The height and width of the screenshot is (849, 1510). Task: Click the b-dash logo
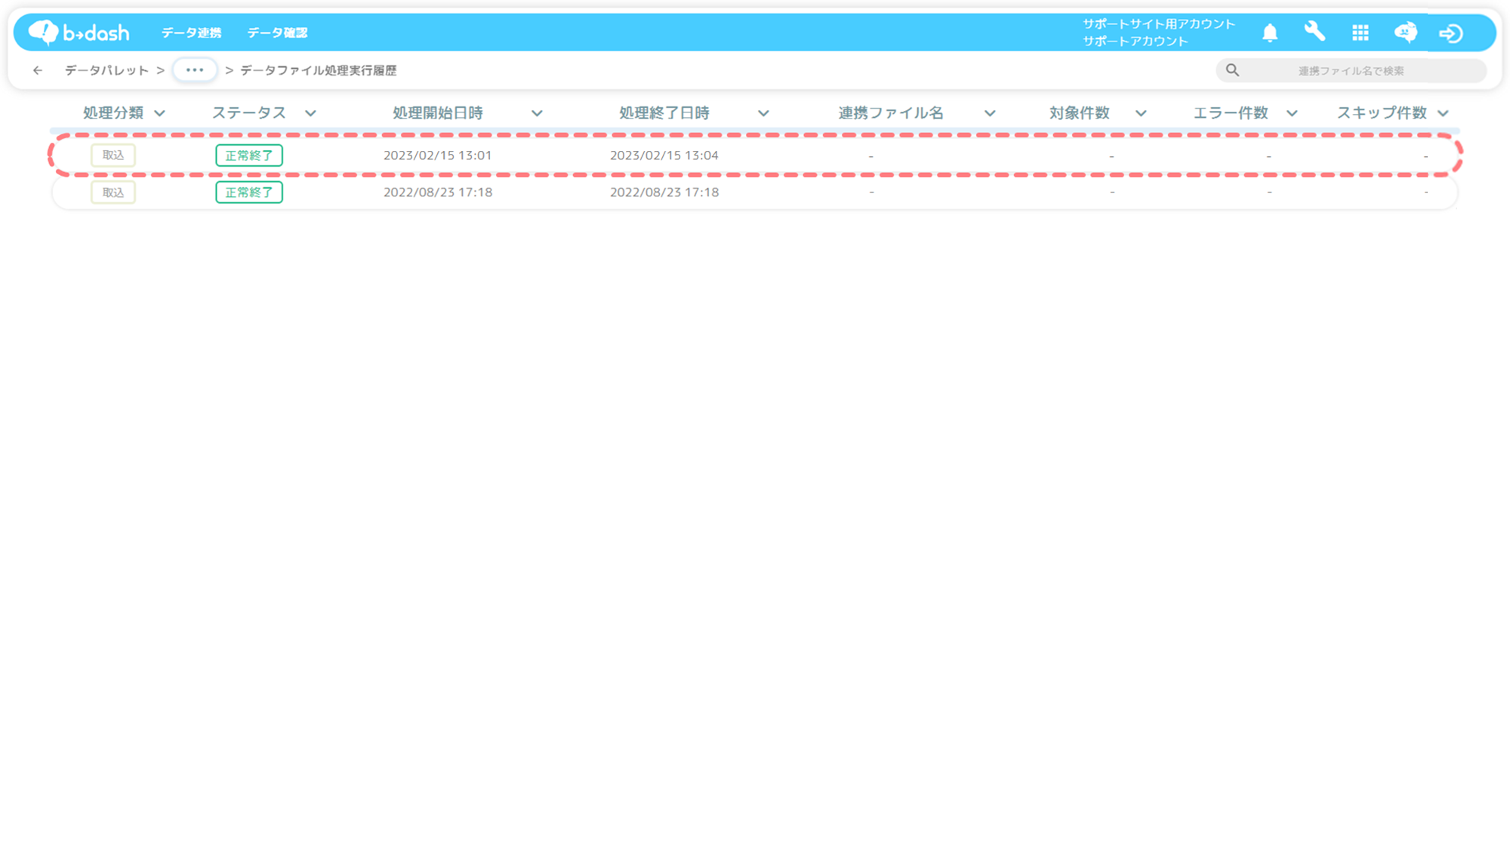pyautogui.click(x=79, y=32)
